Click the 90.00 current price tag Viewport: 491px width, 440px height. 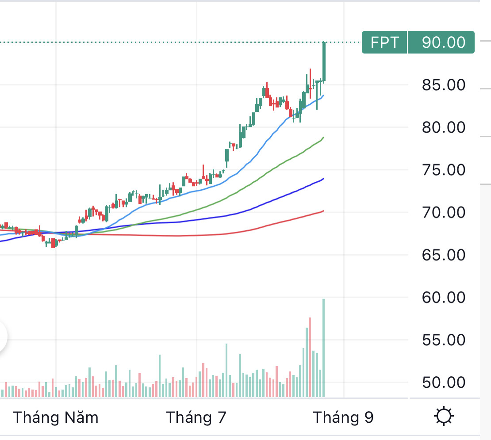click(x=443, y=42)
